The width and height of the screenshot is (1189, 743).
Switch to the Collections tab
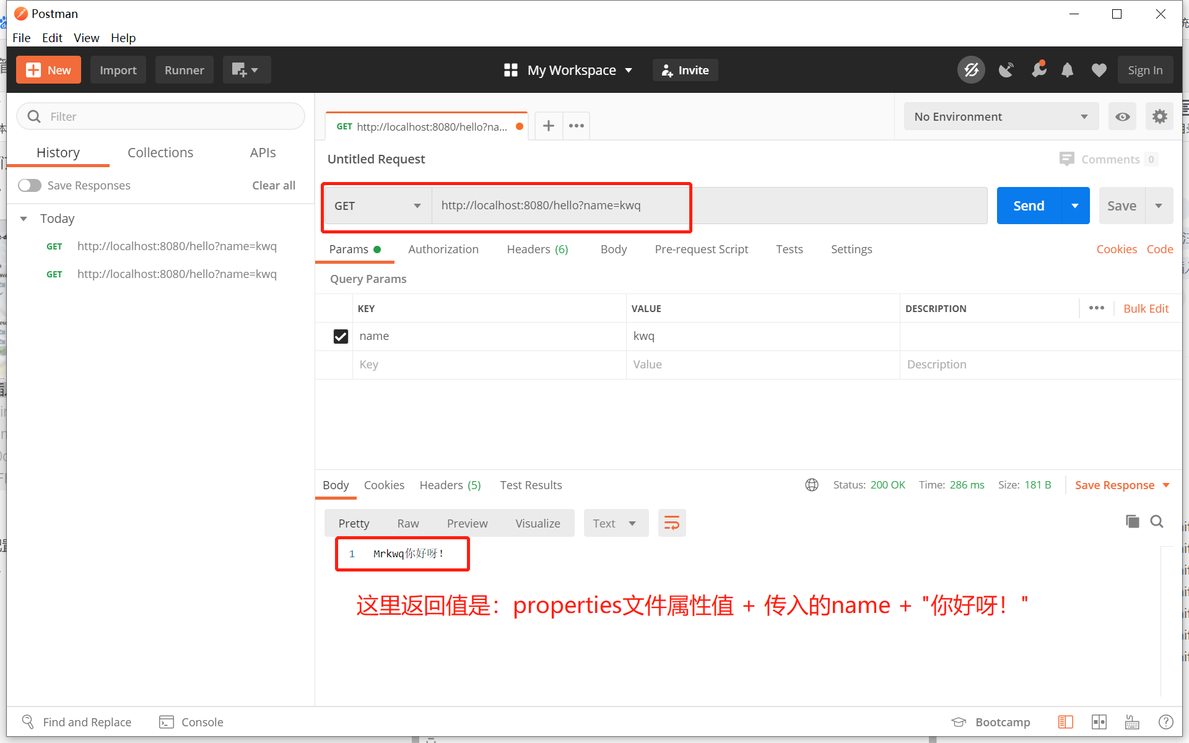pos(160,152)
